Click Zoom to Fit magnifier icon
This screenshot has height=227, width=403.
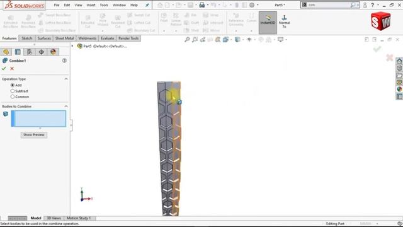tap(187, 39)
